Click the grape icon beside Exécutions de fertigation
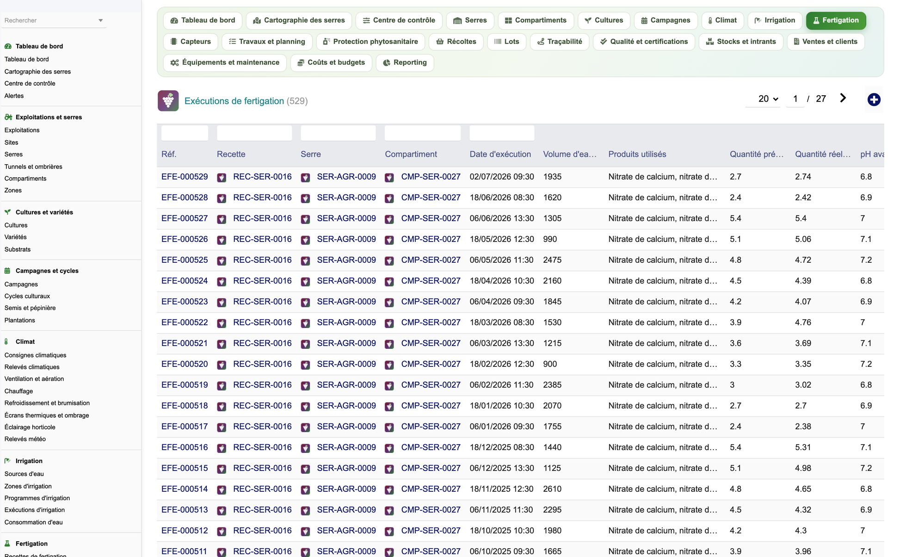Screen dimensions: 900x557 click(x=168, y=101)
